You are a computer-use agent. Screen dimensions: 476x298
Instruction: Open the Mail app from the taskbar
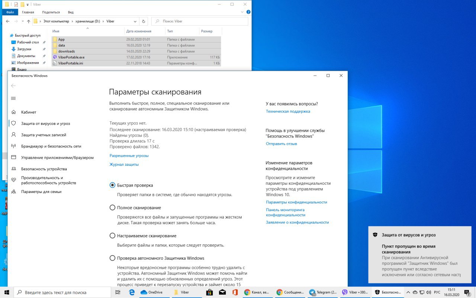[x=222, y=292]
